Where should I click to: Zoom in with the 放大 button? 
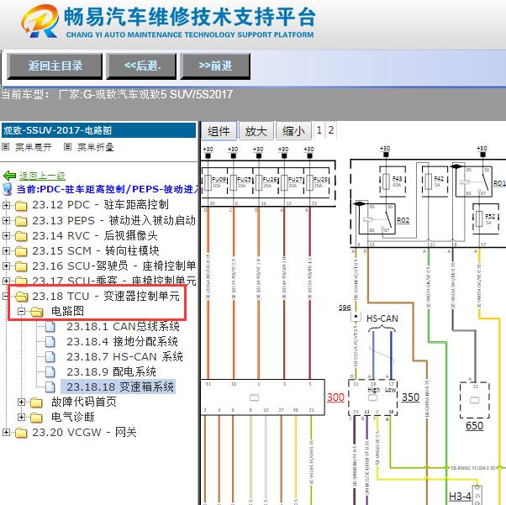coord(256,131)
